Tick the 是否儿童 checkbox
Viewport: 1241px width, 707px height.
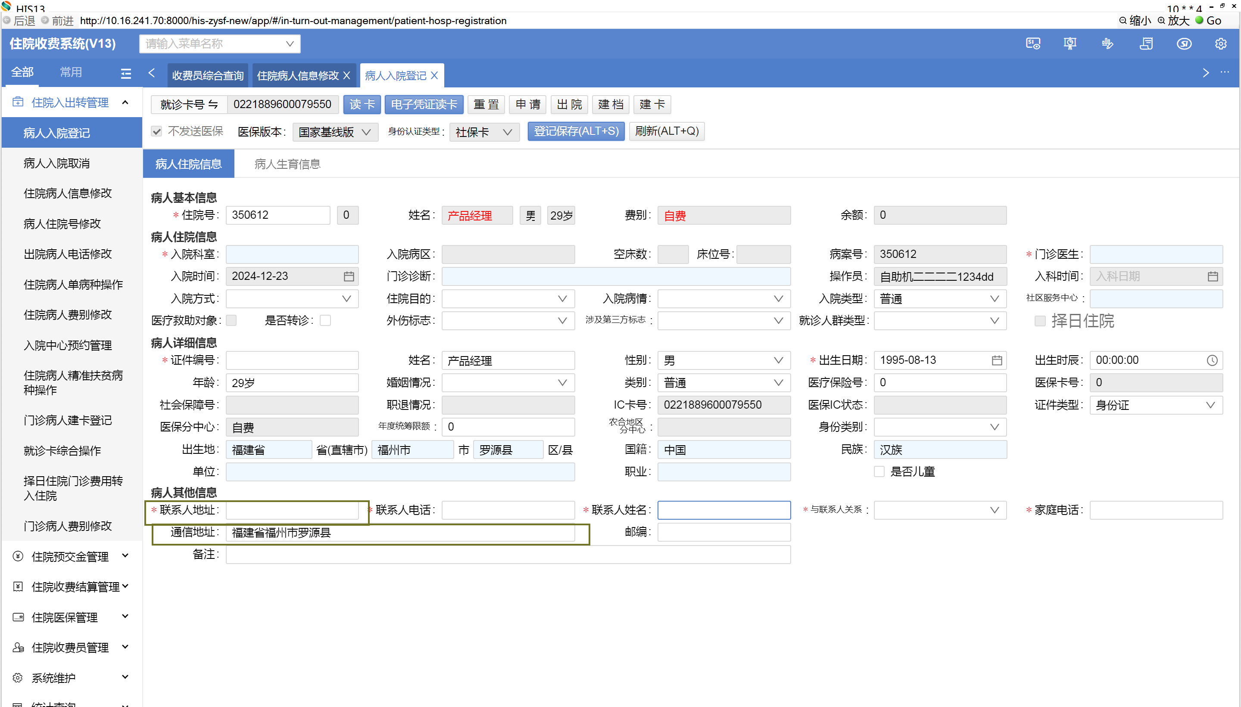(x=879, y=471)
